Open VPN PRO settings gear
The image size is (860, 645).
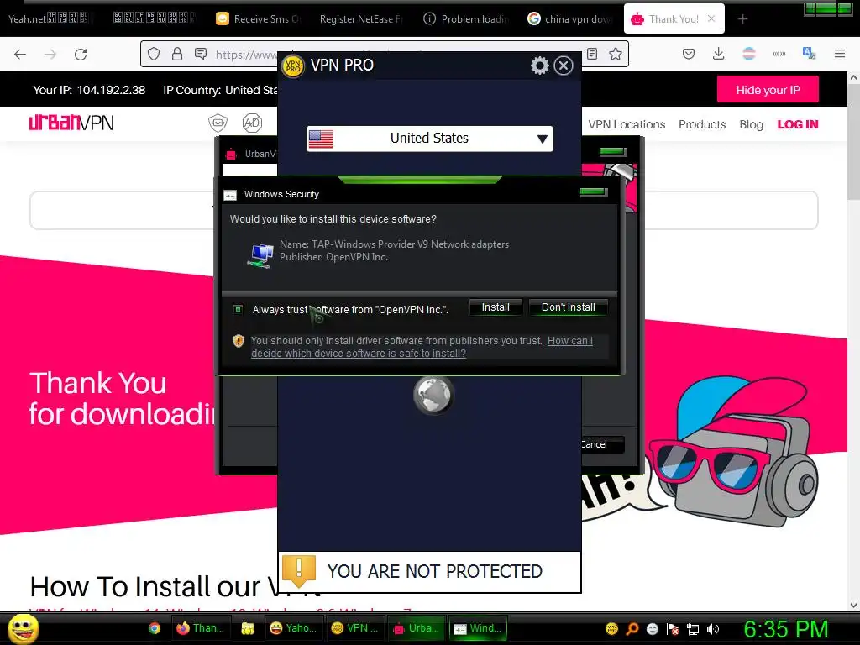[540, 66]
